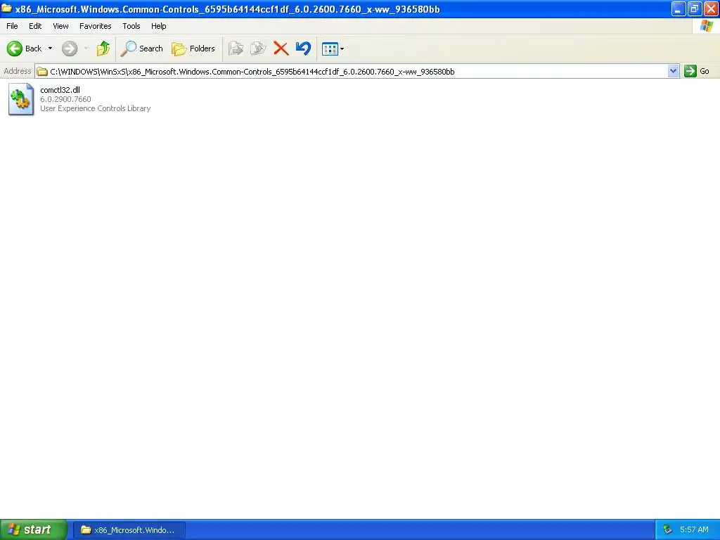The height and width of the screenshot is (540, 720).
Task: Click the version text 6.0.2900.7660
Action: (x=65, y=99)
